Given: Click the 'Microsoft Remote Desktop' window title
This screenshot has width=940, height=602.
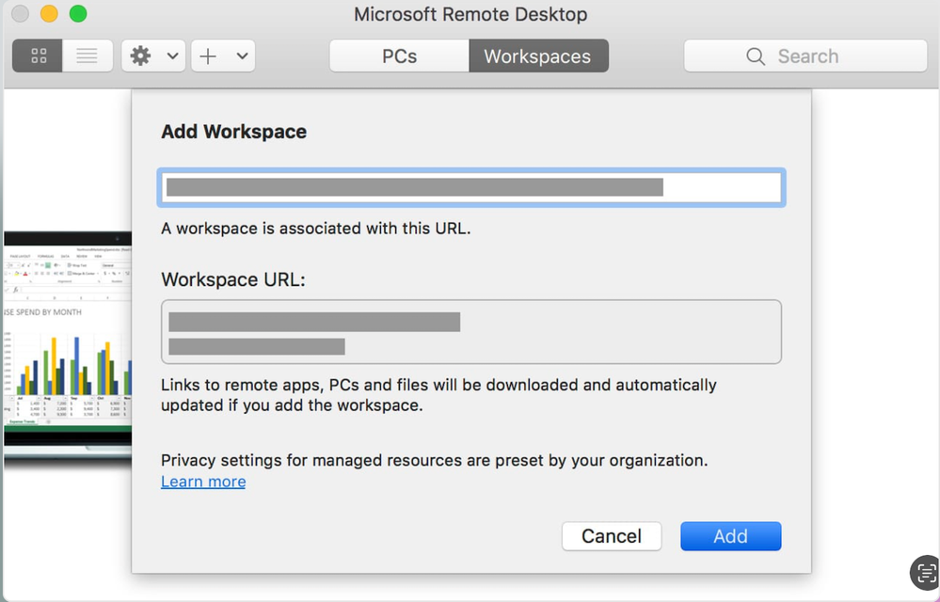Looking at the screenshot, I should click(x=470, y=14).
